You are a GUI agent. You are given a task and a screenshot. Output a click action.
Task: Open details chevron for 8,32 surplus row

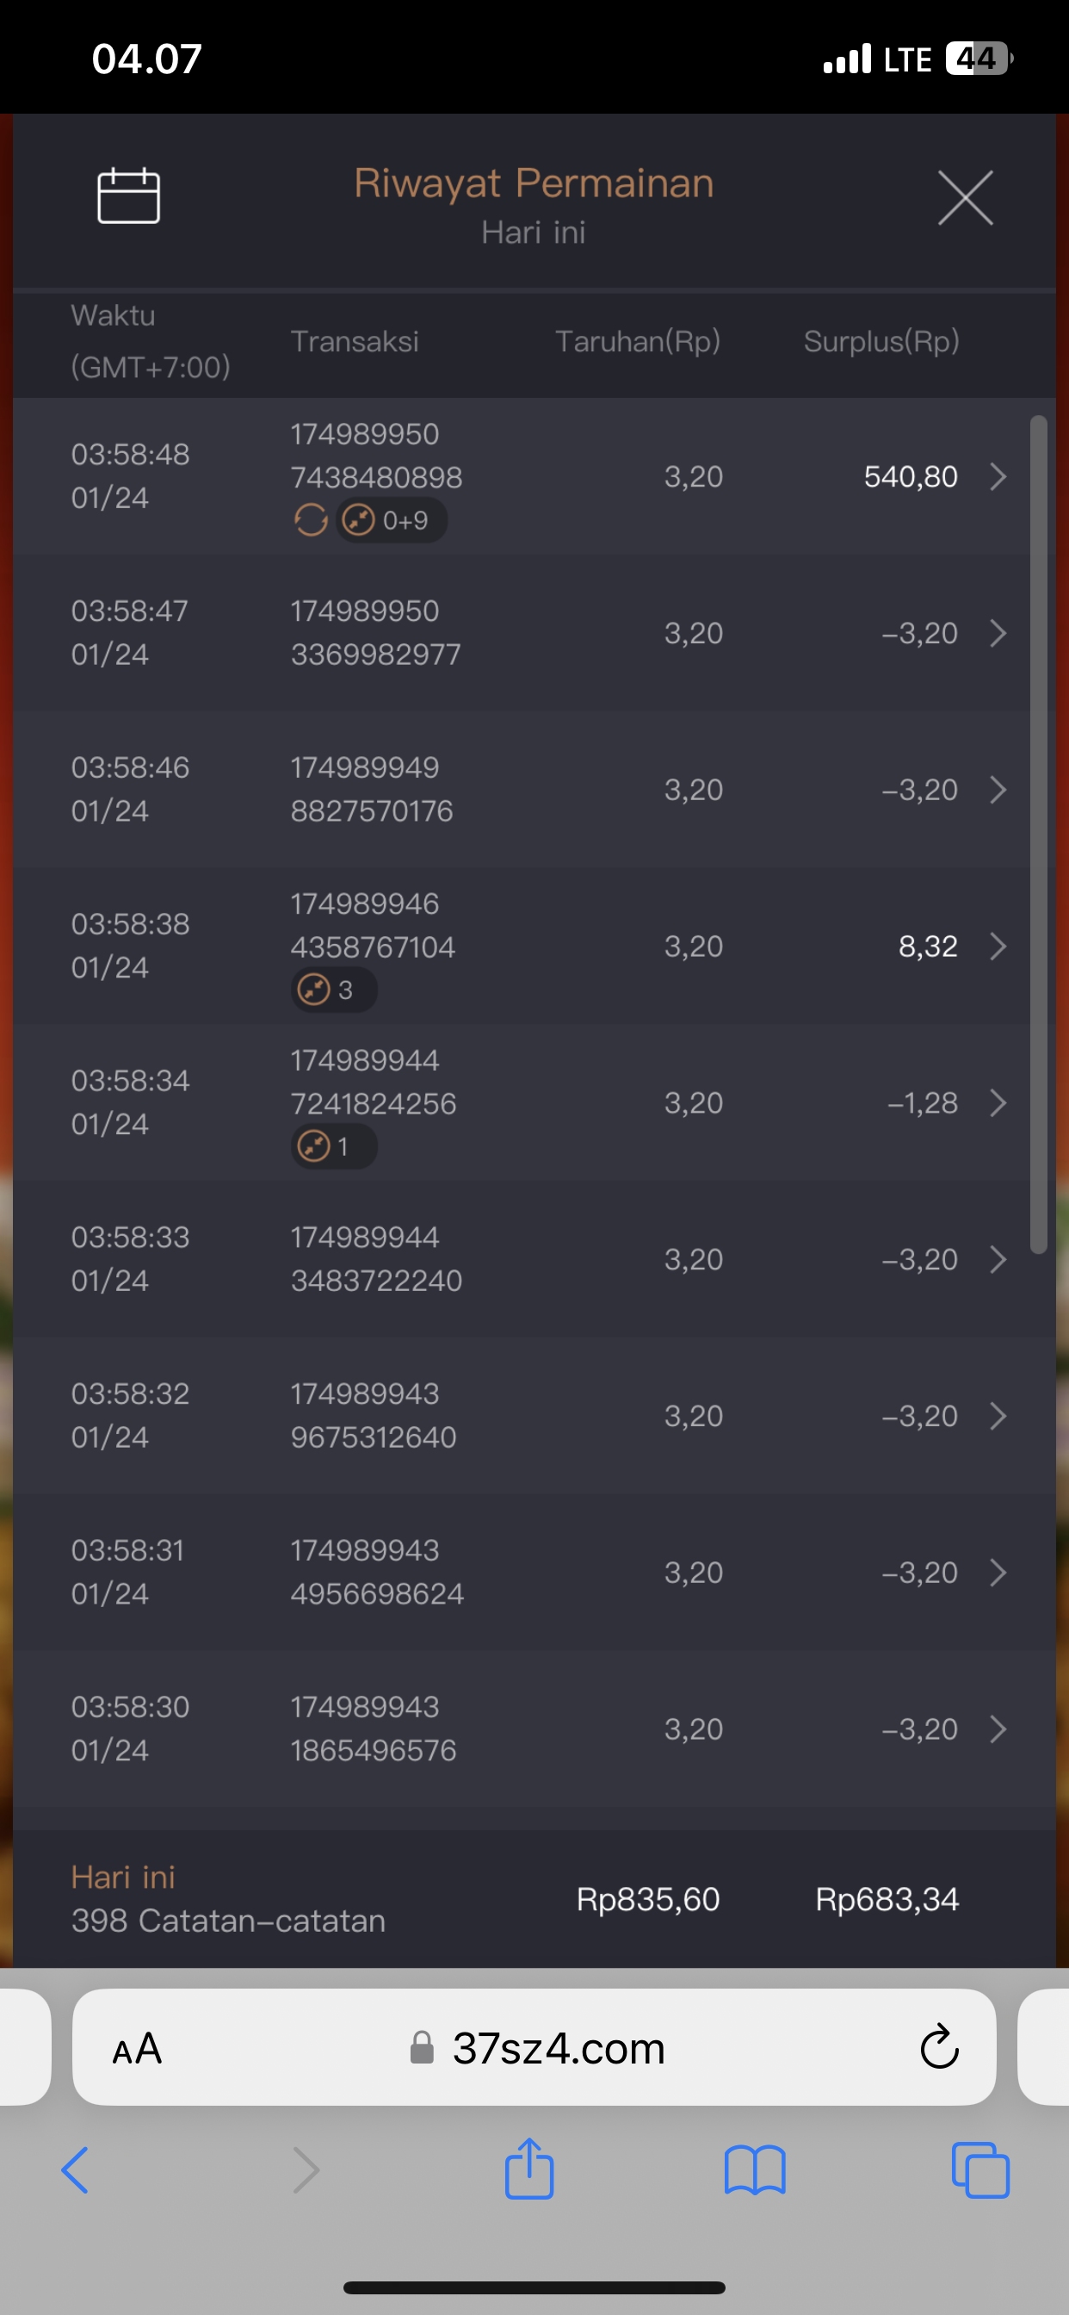tap(998, 946)
